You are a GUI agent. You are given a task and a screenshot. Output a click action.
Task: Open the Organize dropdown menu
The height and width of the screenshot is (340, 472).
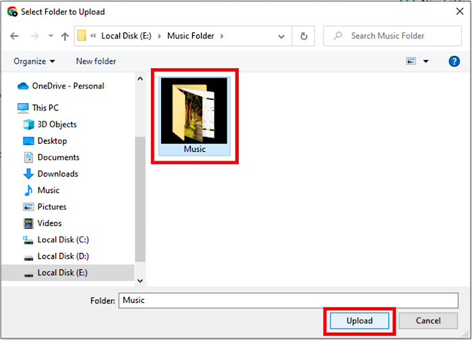pos(34,61)
